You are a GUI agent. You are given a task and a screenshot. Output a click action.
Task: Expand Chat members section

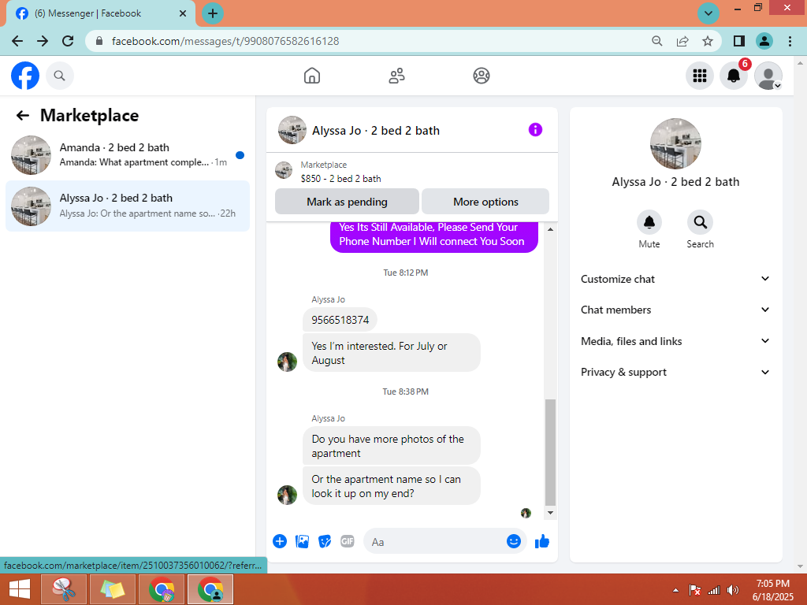(x=675, y=310)
